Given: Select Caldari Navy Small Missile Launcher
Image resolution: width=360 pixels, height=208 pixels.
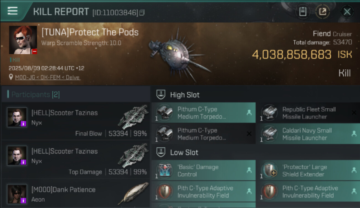Looking at the screenshot, I should pyautogui.click(x=307, y=134).
